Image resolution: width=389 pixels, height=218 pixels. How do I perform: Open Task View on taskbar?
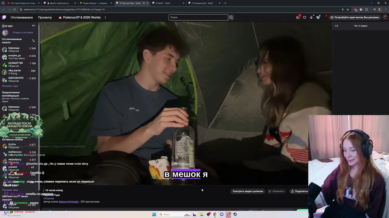(x=194, y=214)
